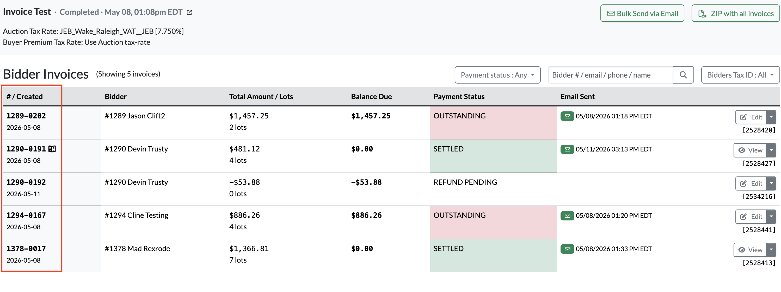Open the Payment status: Any dropdown
This screenshot has height=292, width=781.
point(497,75)
